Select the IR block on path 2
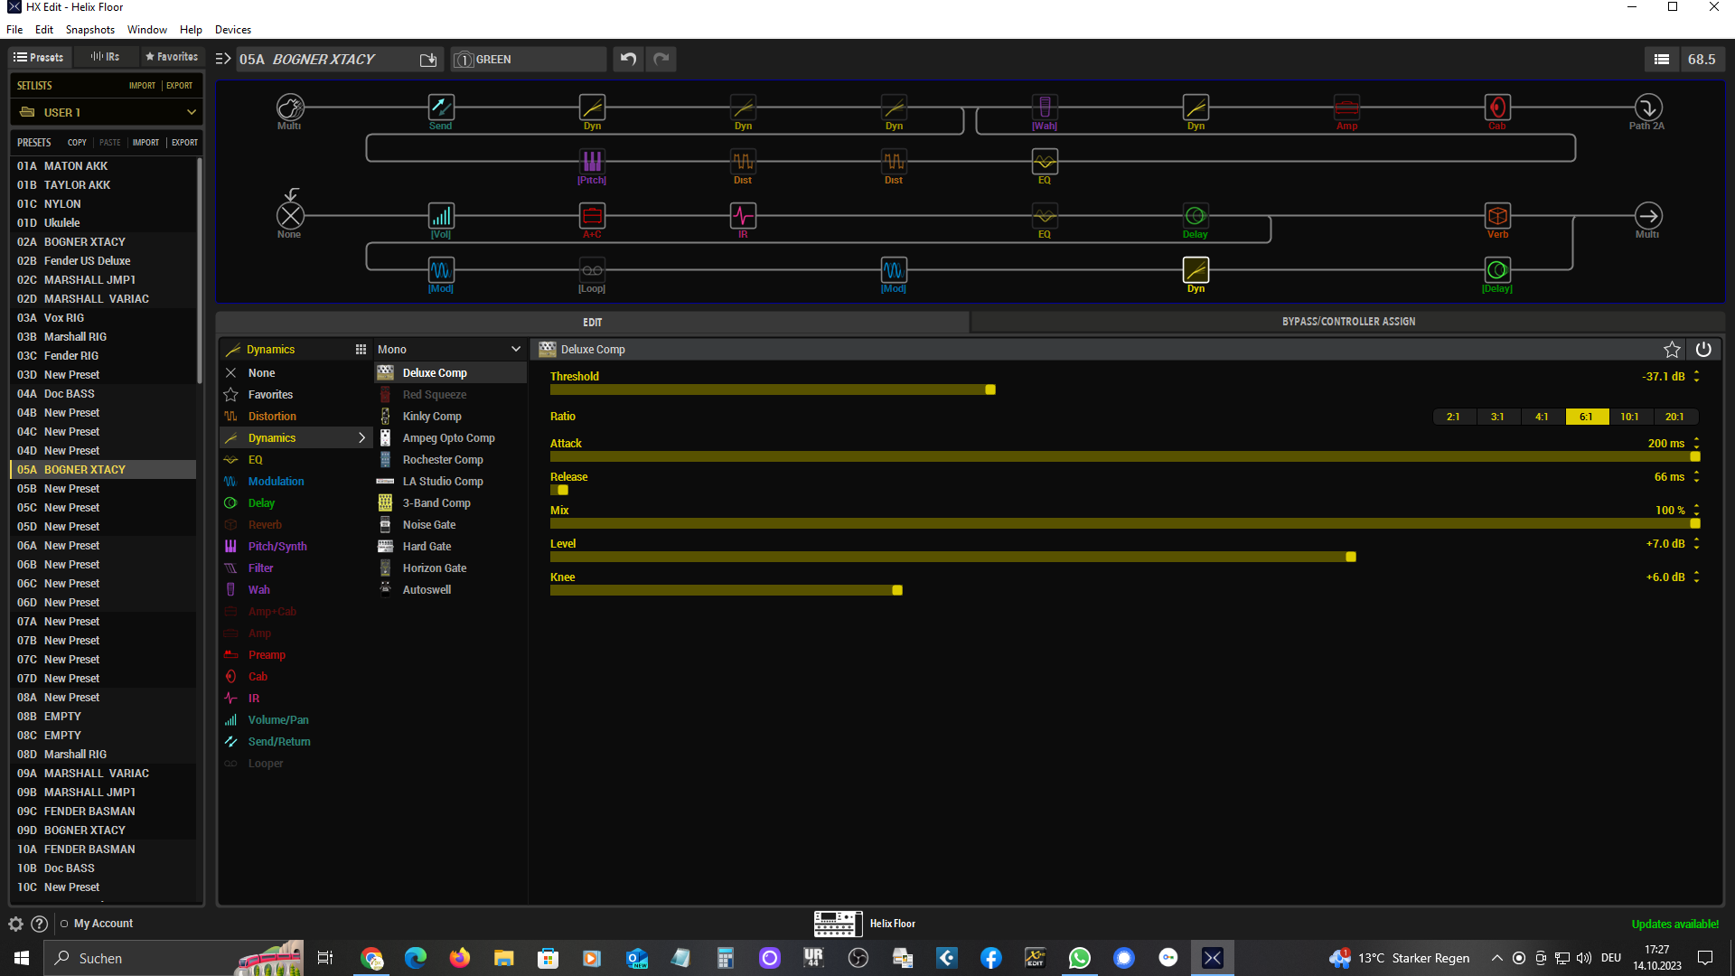This screenshot has width=1735, height=976. tap(743, 216)
